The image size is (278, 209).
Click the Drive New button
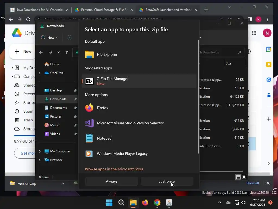pos(23,51)
